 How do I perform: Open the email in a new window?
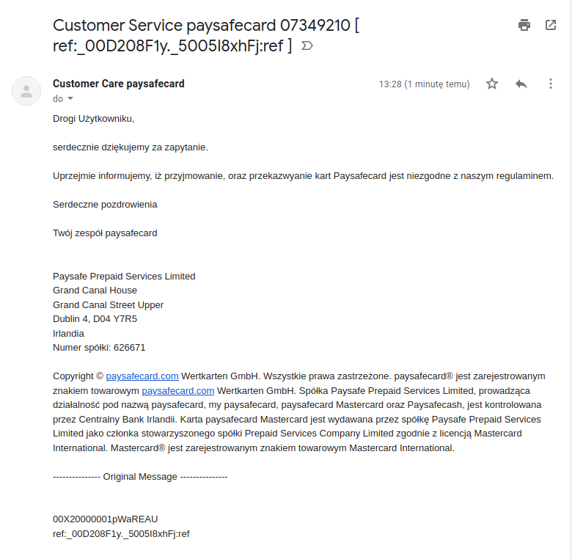point(551,25)
